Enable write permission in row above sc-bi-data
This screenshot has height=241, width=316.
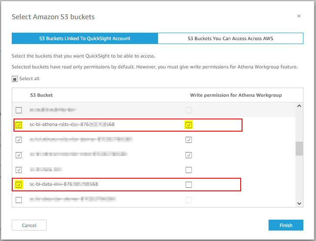188,170
